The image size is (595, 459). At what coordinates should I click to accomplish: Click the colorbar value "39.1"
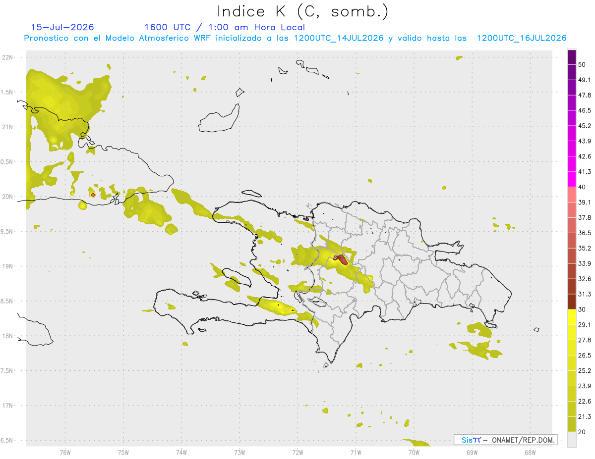585,202
